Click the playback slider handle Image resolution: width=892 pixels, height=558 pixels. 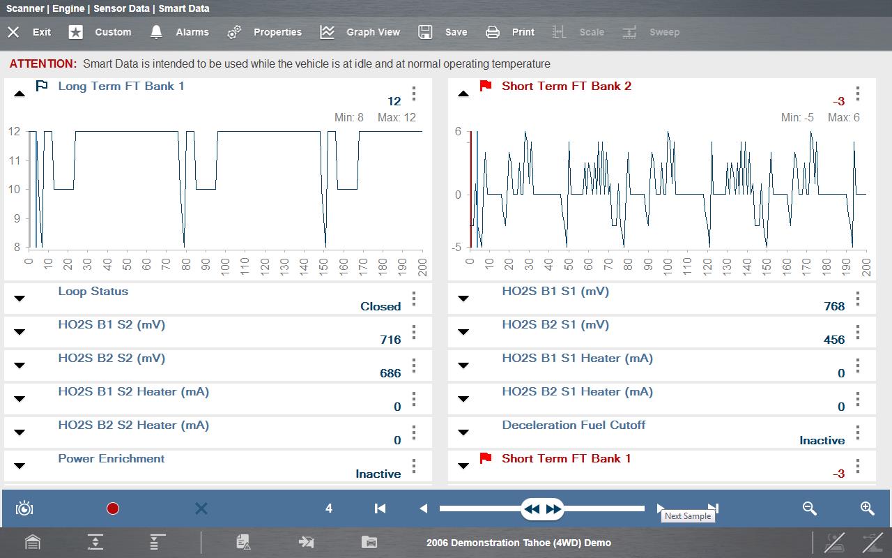point(542,508)
